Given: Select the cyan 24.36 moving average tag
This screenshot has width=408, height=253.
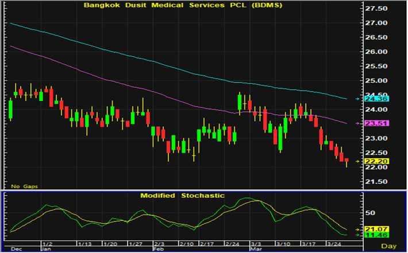Looking at the screenshot, I should point(376,99).
